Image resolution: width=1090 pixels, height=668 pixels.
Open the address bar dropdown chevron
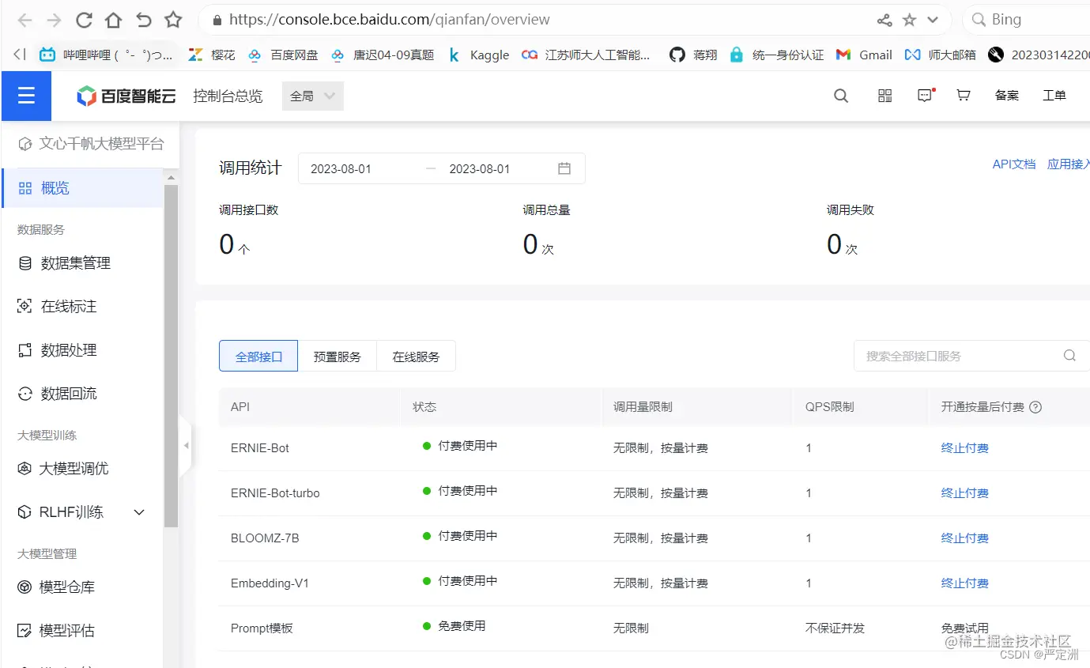[x=933, y=20]
